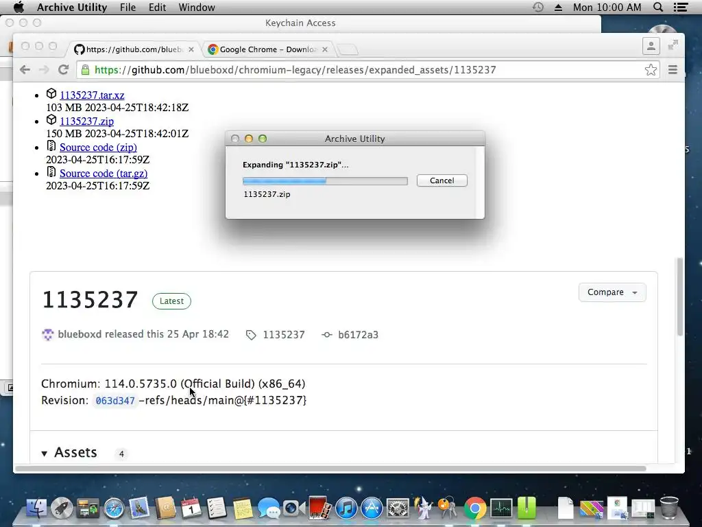This screenshot has width=702, height=527.
Task: Click the menu bar clock
Action: (607, 7)
